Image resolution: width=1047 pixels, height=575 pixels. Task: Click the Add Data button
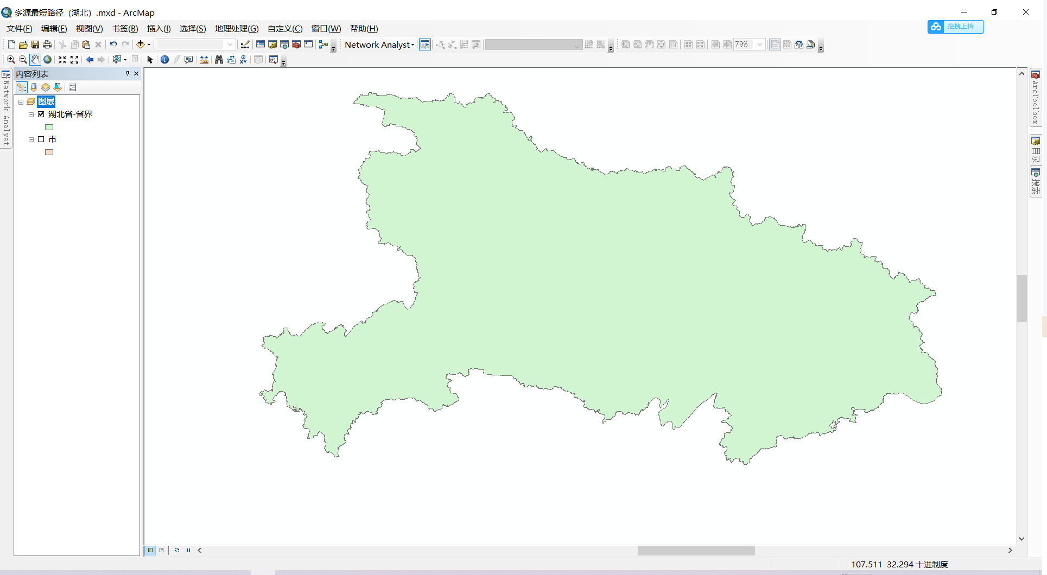coord(141,44)
